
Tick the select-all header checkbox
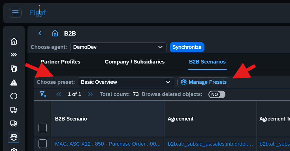point(42,128)
